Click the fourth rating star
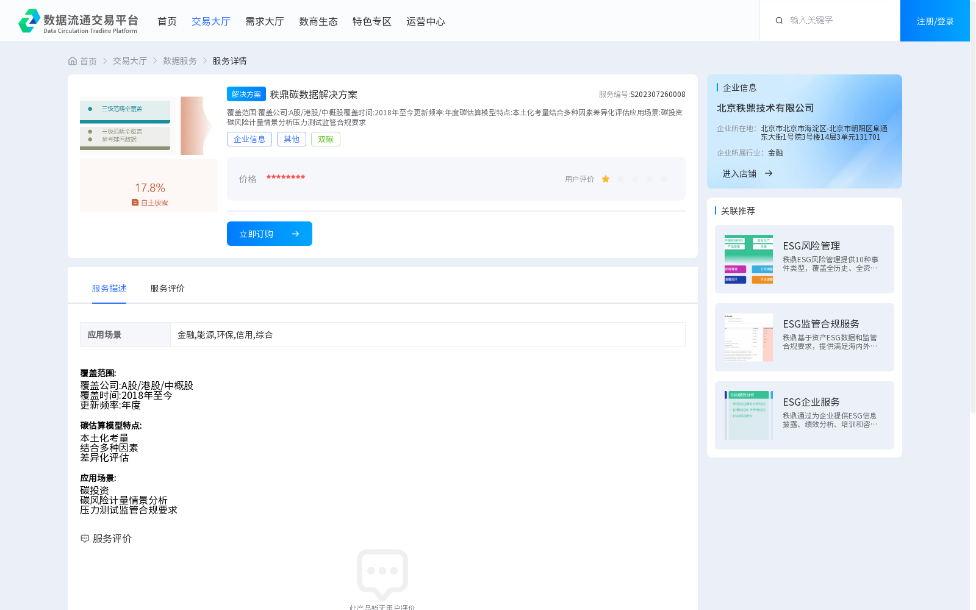976x610 pixels. (x=650, y=179)
